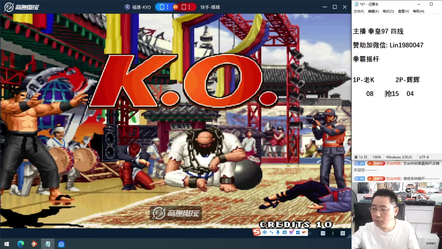This screenshot has width=442, height=249.
Task: Decrease value with minus button beside 1
Action: [323, 233]
